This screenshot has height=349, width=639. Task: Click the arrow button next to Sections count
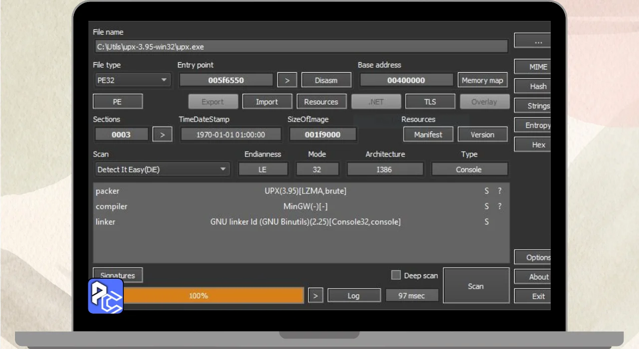pos(162,135)
